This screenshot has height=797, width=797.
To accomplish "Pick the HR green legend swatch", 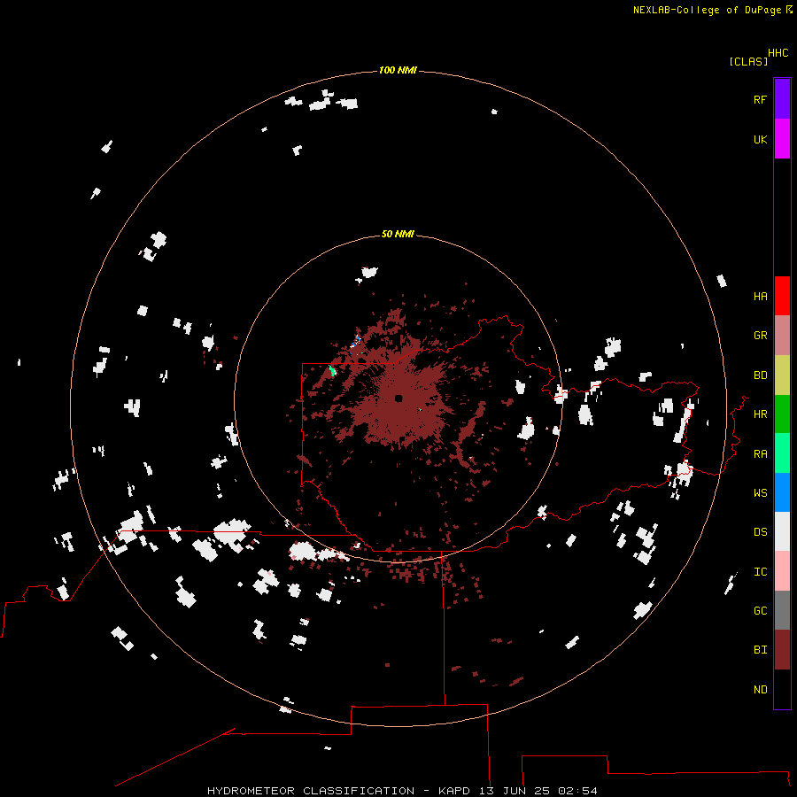I will point(782,414).
